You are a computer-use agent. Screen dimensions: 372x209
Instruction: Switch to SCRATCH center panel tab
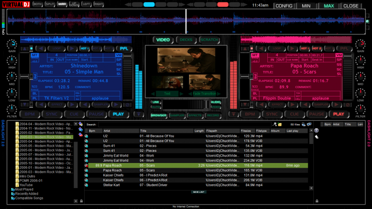coord(209,40)
